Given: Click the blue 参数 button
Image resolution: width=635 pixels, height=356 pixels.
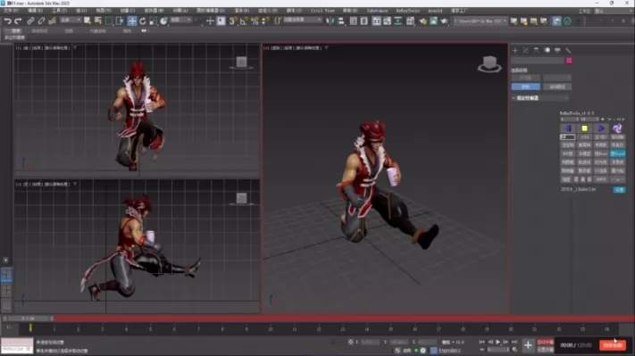Looking at the screenshot, I should pyautogui.click(x=526, y=87).
